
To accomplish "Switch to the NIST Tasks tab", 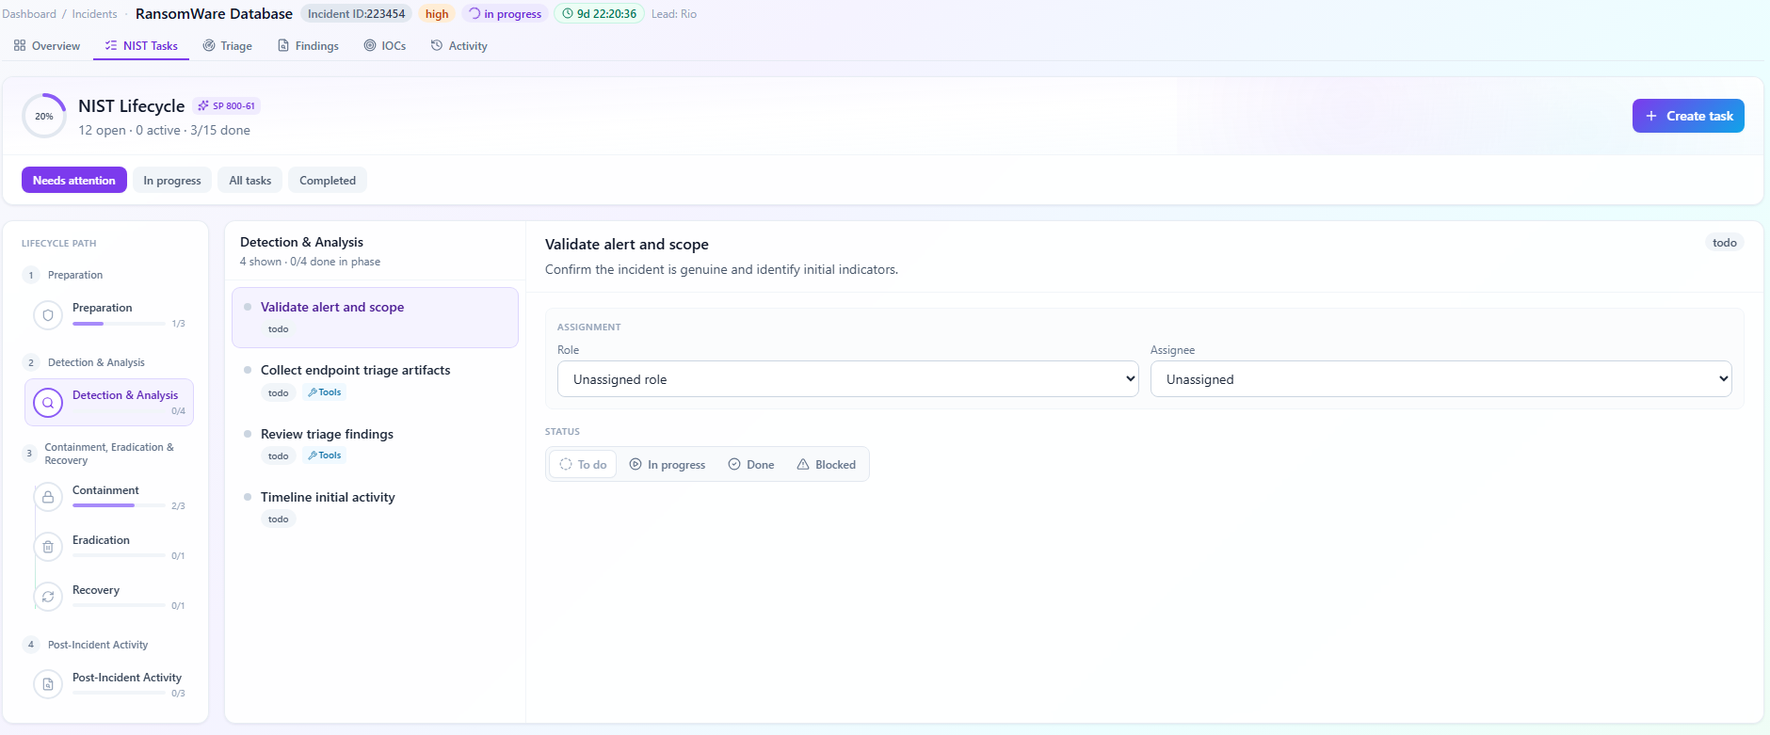I will coord(141,46).
